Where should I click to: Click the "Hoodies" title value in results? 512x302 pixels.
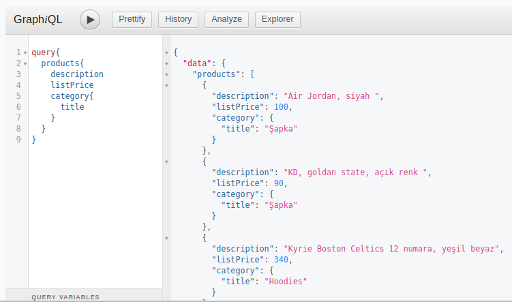(286, 282)
